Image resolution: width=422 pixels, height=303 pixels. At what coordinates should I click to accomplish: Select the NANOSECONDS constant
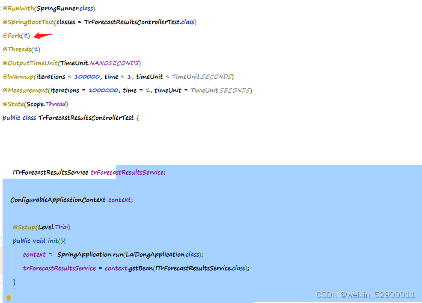click(x=114, y=63)
